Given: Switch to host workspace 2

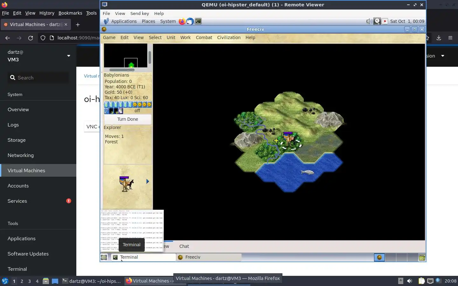Looking at the screenshot, I should pyautogui.click(x=22, y=281).
